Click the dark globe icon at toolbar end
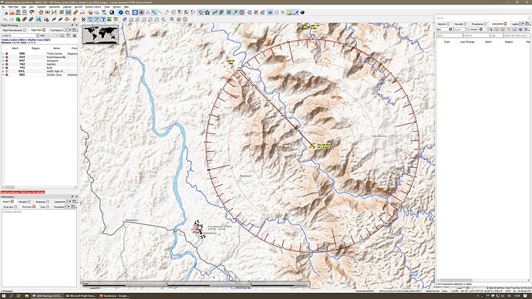This screenshot has width=532, height=299. click(302, 12)
